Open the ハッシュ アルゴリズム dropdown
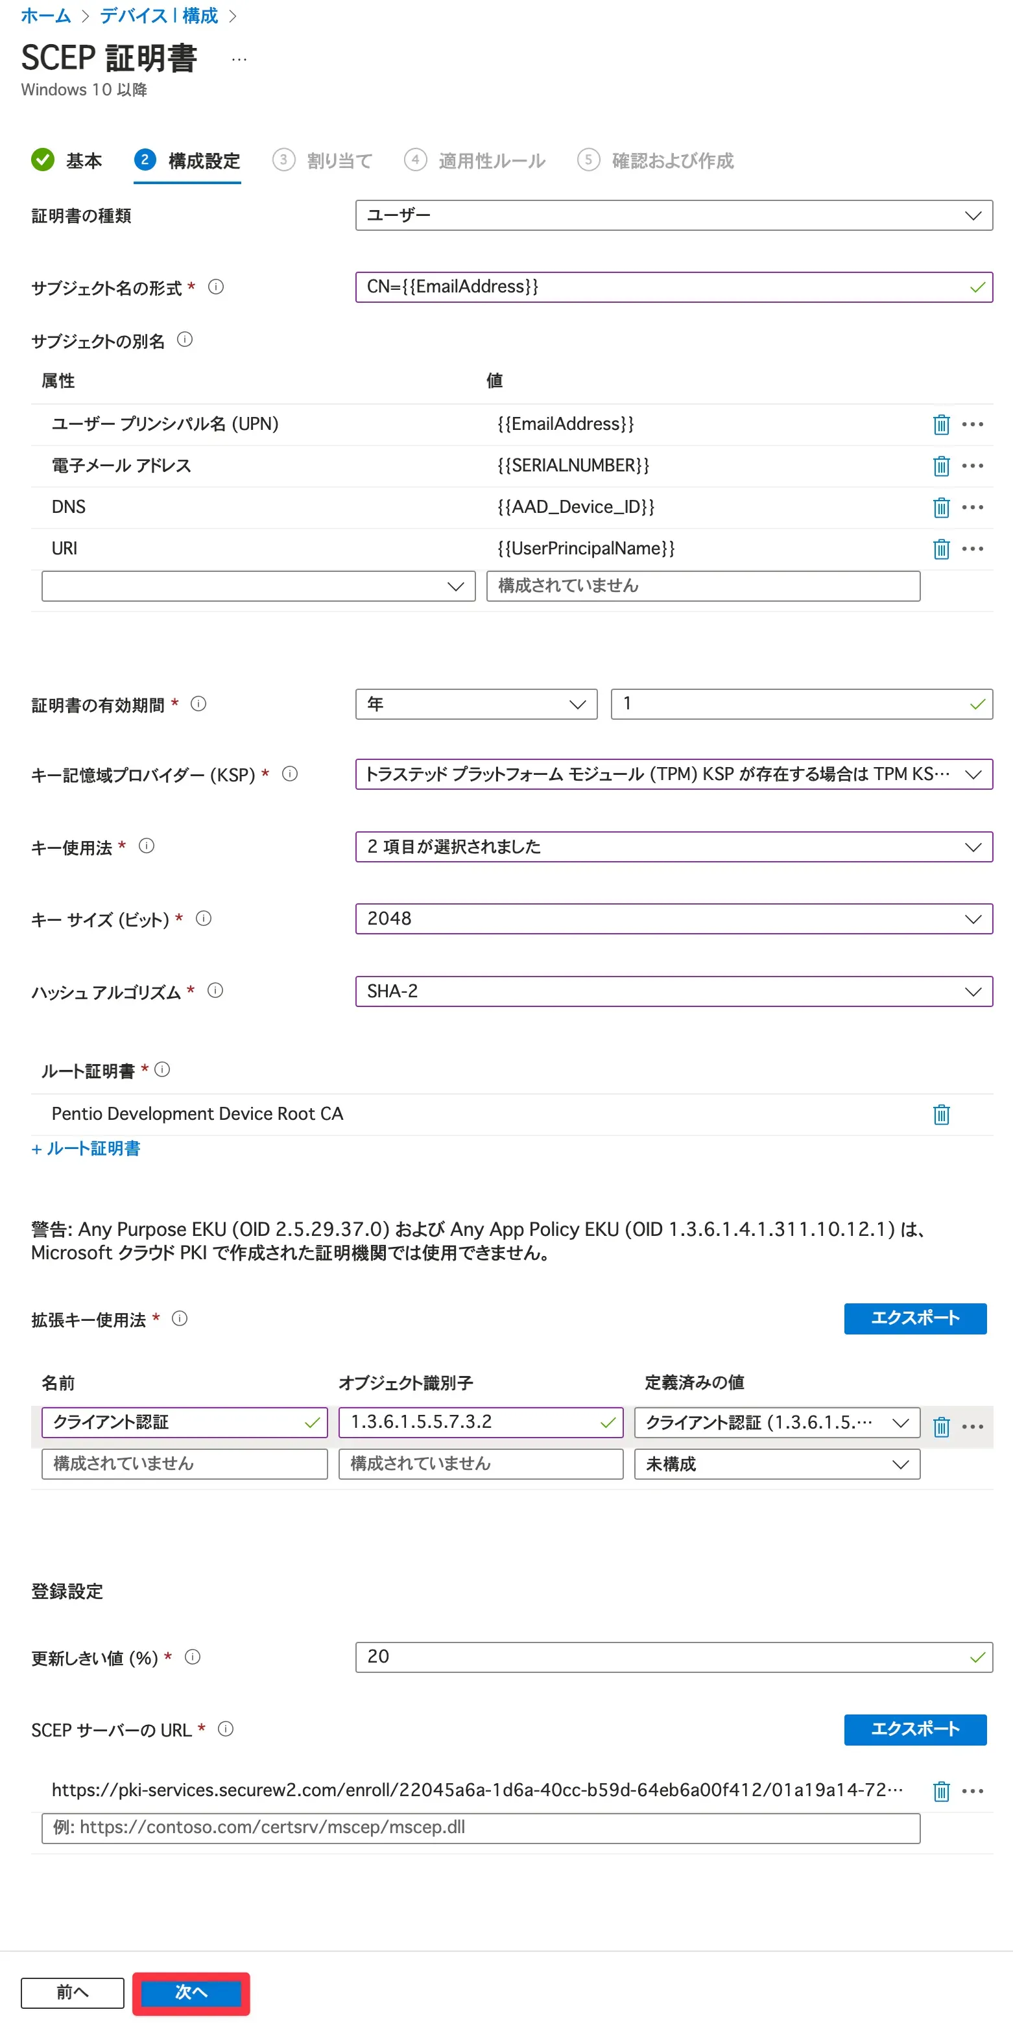Screen dimensions: 1013x2027 tap(673, 991)
